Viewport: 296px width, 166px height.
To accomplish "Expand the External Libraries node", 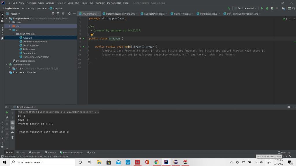I will point(6,65).
